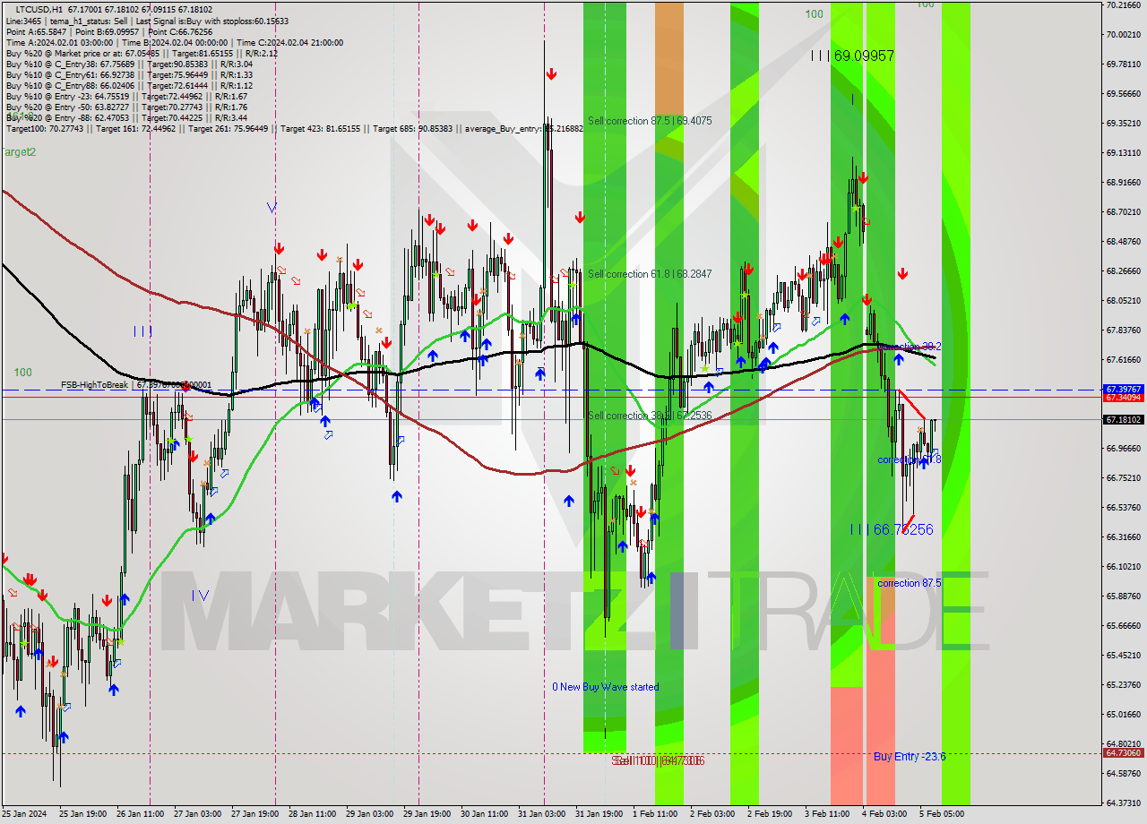Click the '25 Jan 2024' time axis label

pyautogui.click(x=26, y=814)
